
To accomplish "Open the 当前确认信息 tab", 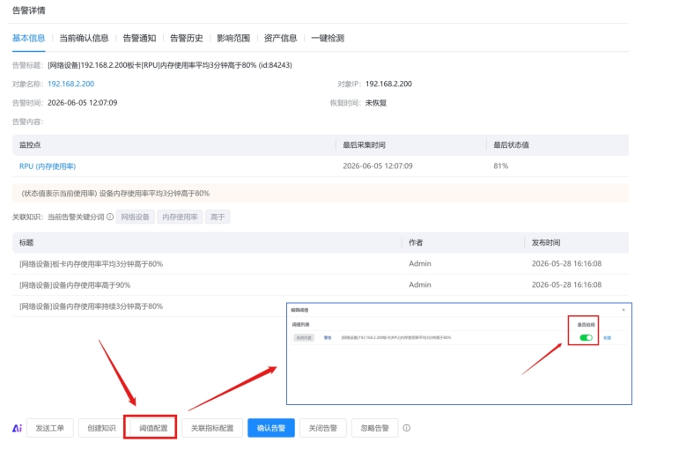I will click(x=84, y=38).
